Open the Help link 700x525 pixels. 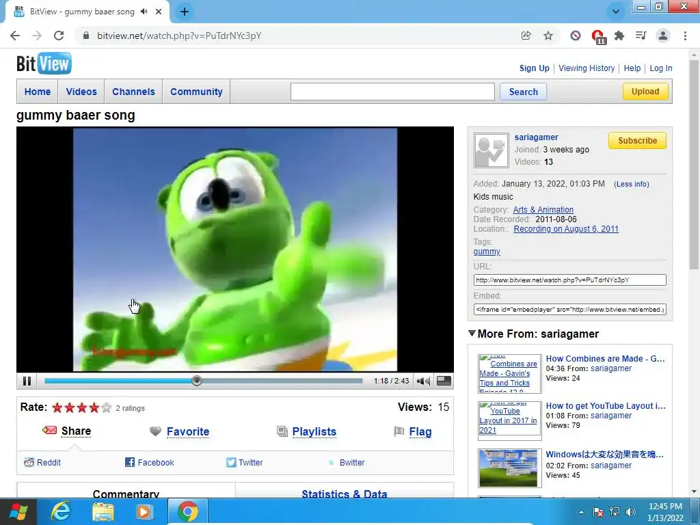[x=632, y=68]
